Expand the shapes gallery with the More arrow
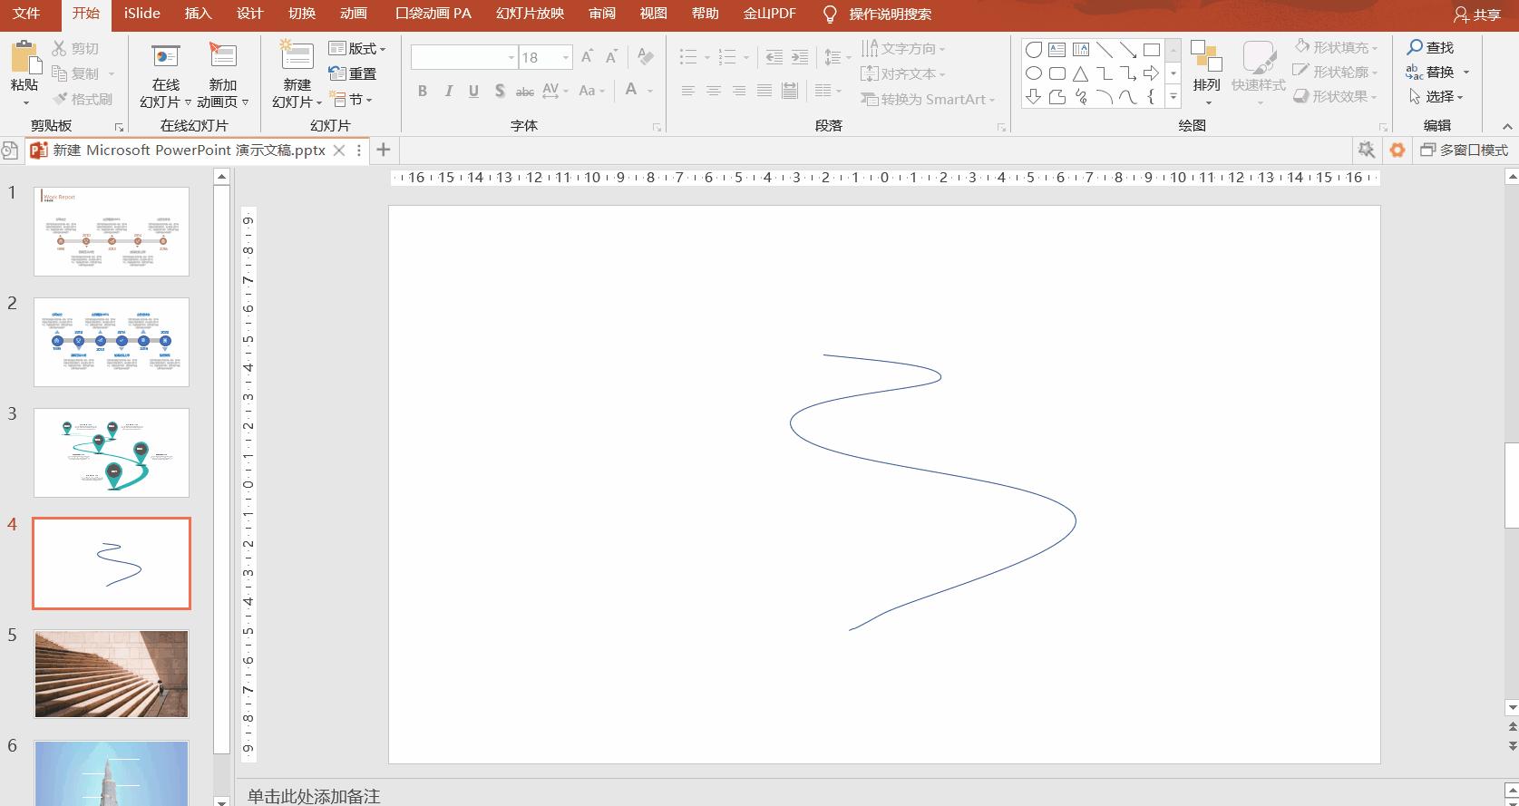Viewport: 1519px width, 806px height. 1173,96
